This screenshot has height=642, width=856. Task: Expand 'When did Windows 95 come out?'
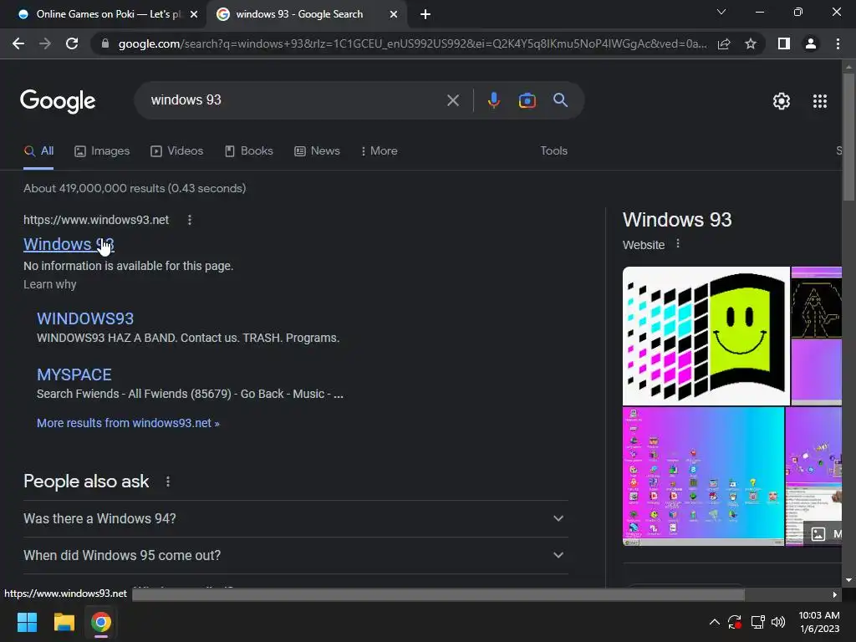tap(296, 555)
